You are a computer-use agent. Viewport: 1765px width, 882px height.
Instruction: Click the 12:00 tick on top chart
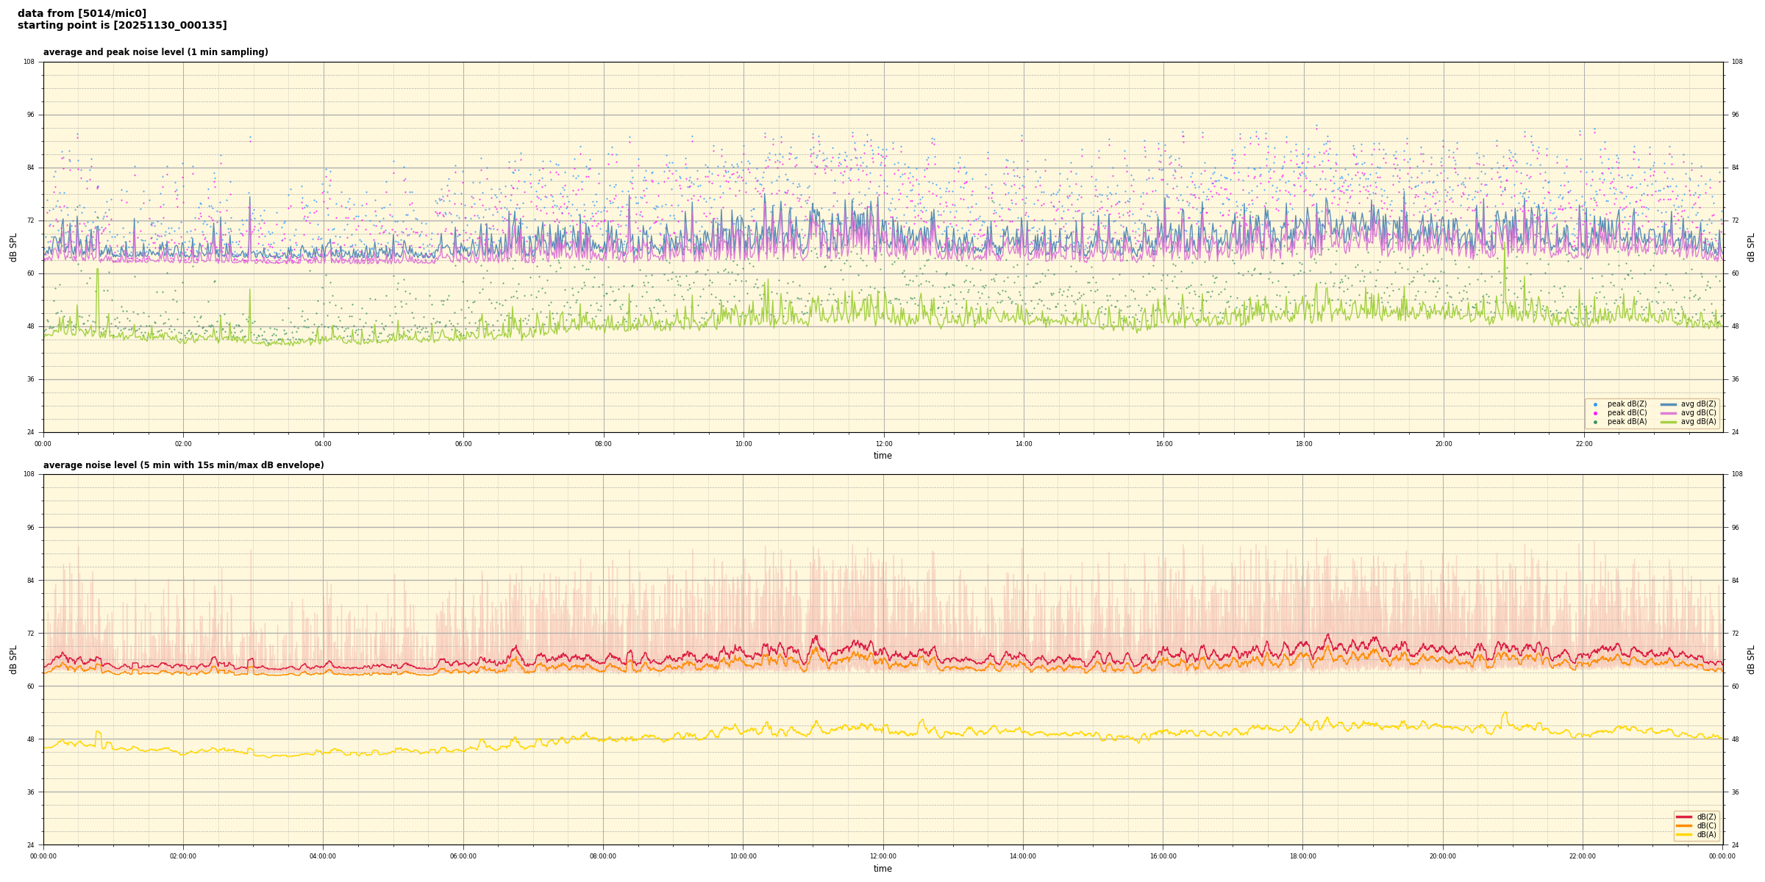click(883, 444)
